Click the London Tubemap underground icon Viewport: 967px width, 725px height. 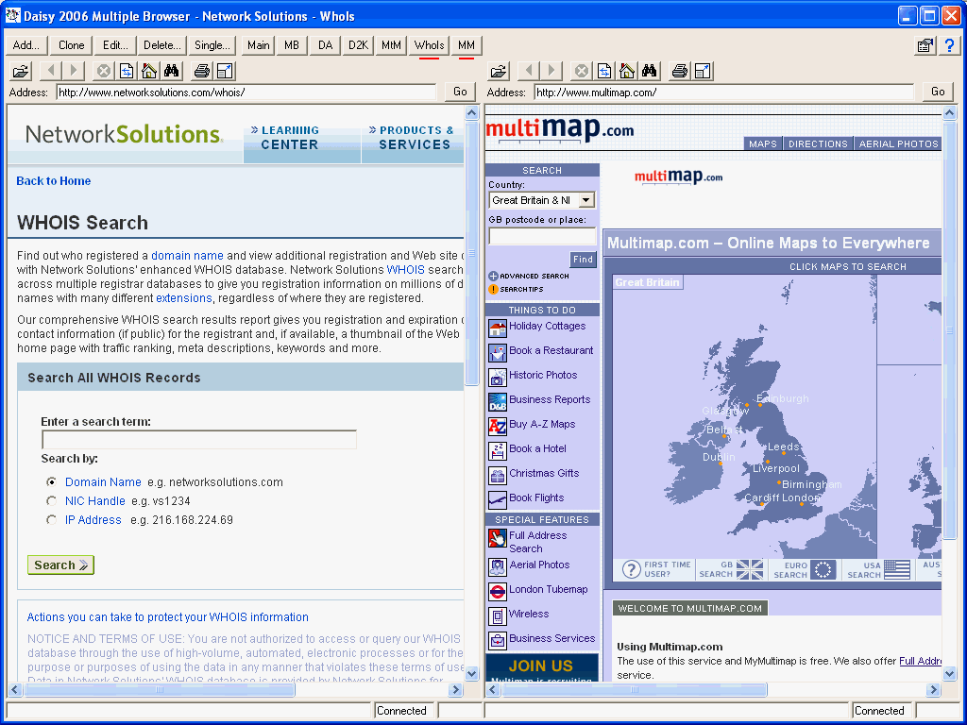click(x=498, y=592)
